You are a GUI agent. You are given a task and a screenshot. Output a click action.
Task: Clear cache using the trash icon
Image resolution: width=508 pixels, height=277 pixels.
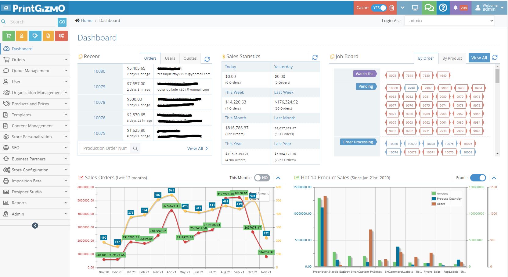click(392, 8)
